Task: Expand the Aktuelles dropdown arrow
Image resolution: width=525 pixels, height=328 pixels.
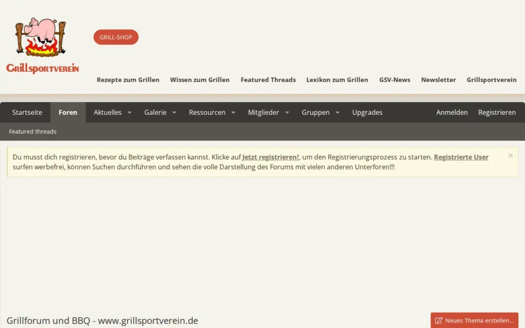Action: click(x=130, y=112)
